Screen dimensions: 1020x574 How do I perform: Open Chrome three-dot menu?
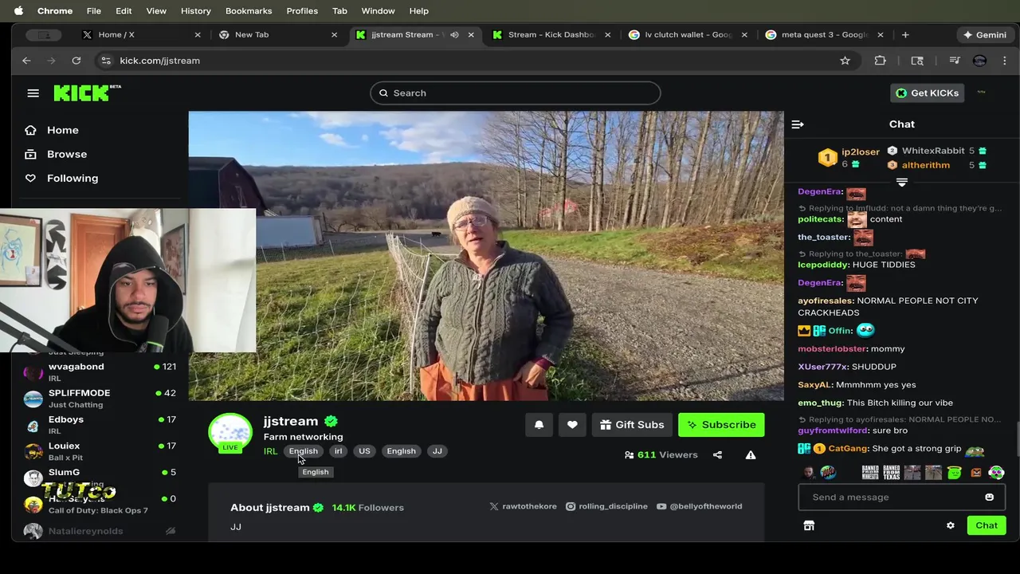pos(1004,61)
